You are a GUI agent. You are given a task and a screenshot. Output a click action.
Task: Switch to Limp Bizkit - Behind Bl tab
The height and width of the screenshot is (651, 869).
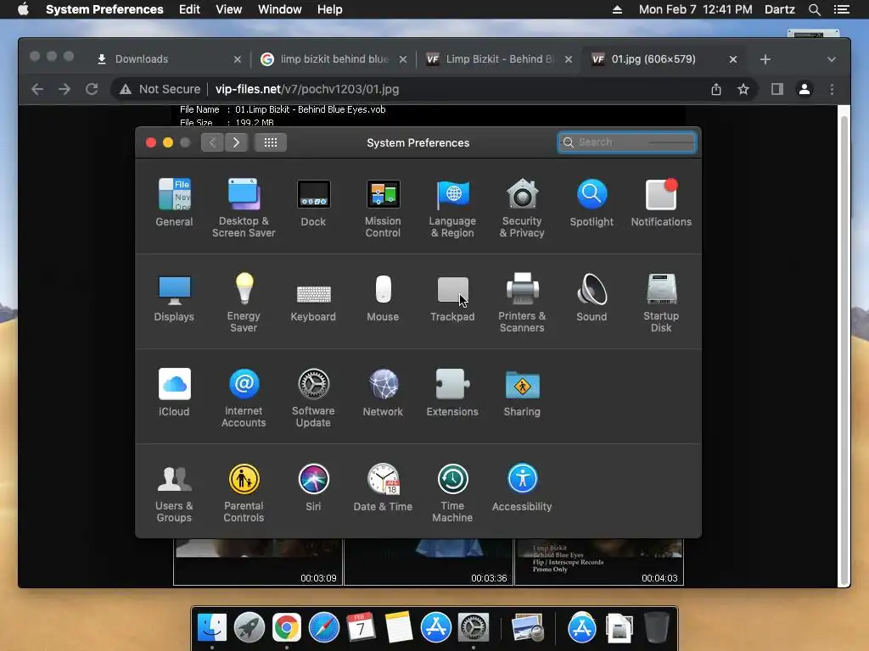point(499,59)
